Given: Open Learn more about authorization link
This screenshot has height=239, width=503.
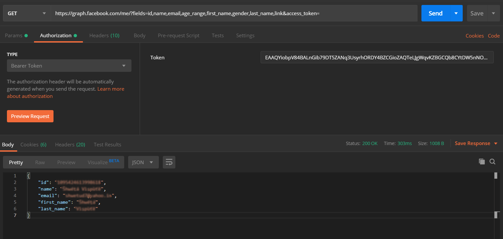Looking at the screenshot, I should tap(111, 89).
